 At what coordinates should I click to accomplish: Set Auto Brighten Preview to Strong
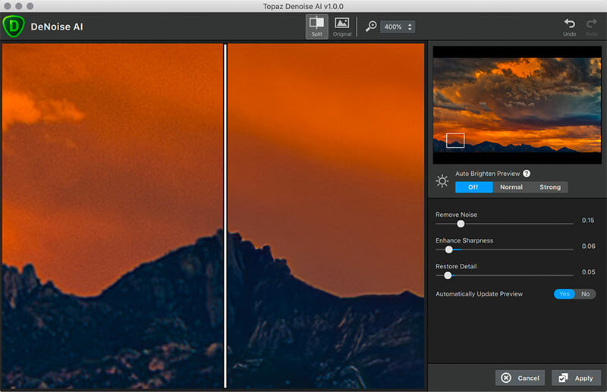[549, 187]
